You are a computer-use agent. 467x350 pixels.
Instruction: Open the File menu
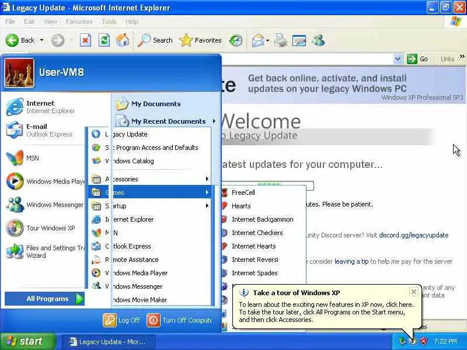pyautogui.click(x=10, y=22)
